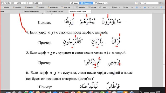Select the Typewriter tool

tap(81, 7)
